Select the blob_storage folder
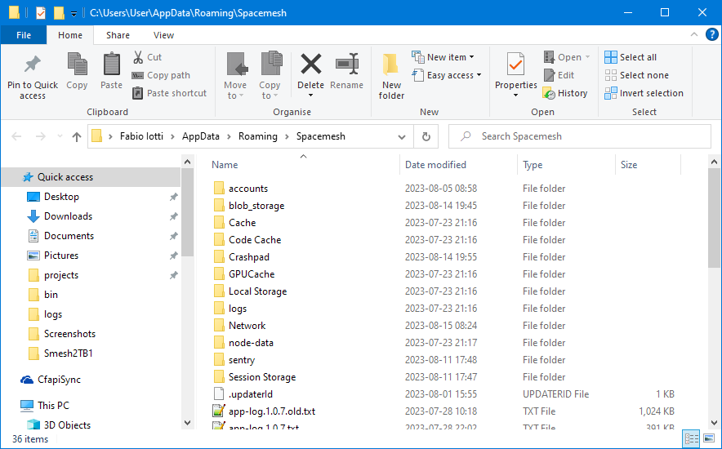The image size is (722, 449). point(256,206)
